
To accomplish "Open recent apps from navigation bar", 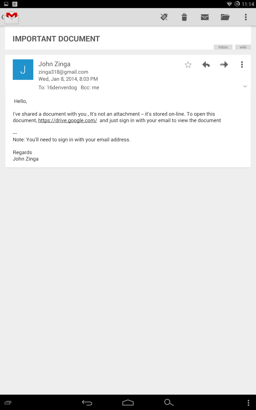I will pyautogui.click(x=8, y=403).
